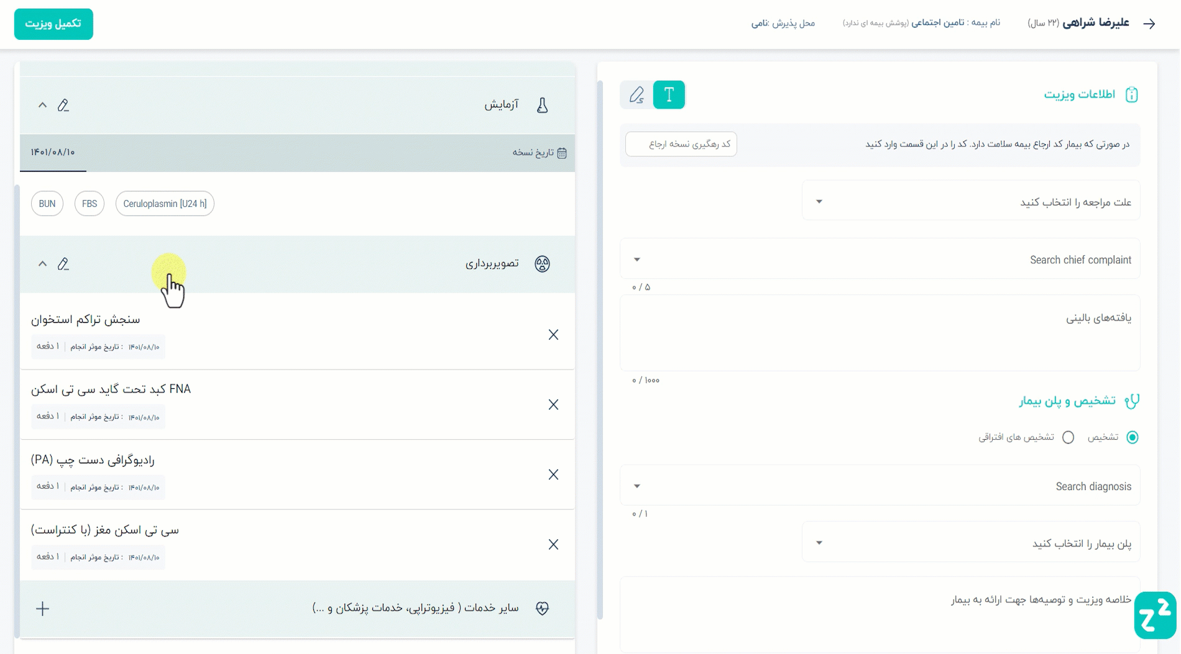Viewport: 1181px width, 654px height.
Task: Click the سایر خدمات heart icon
Action: coord(543,609)
